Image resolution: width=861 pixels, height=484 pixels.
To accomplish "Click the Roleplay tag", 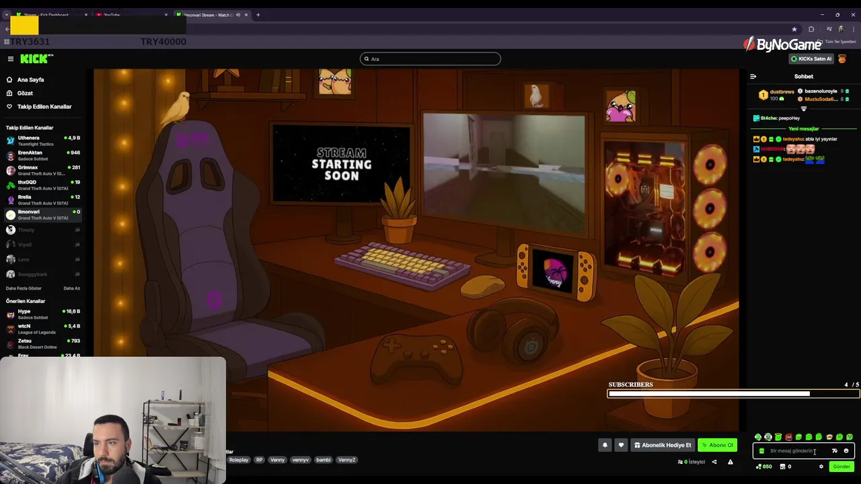I will (x=239, y=460).
